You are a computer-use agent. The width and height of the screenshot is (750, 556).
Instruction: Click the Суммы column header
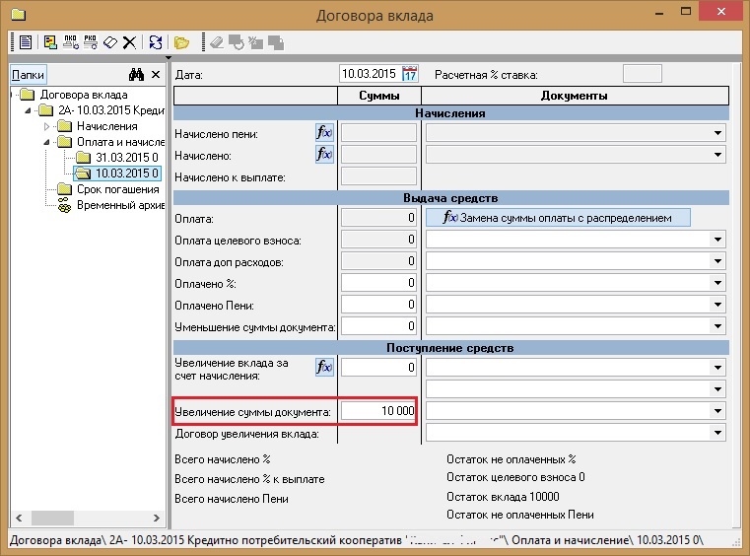coord(379,96)
